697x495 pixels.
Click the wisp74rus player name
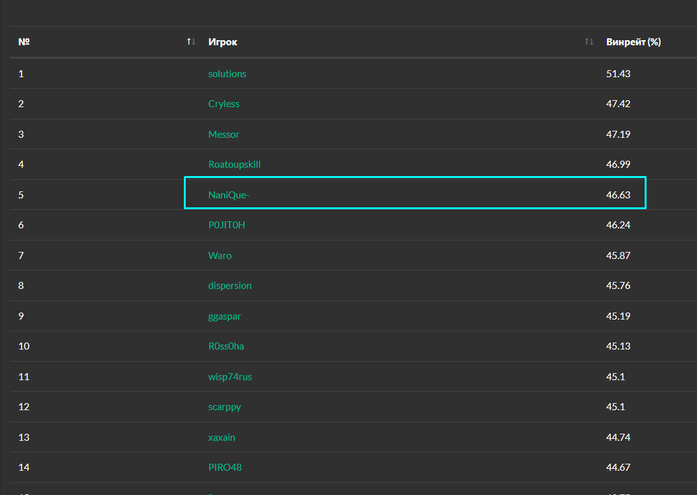tap(230, 377)
